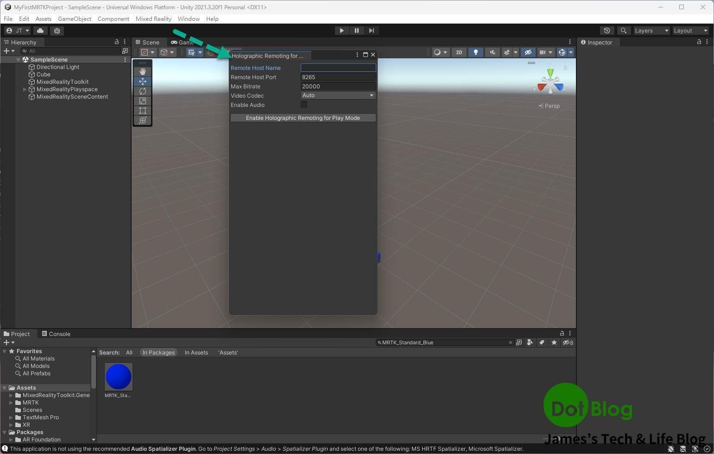Select the Rotate tool
This screenshot has width=714, height=454.
tap(143, 91)
